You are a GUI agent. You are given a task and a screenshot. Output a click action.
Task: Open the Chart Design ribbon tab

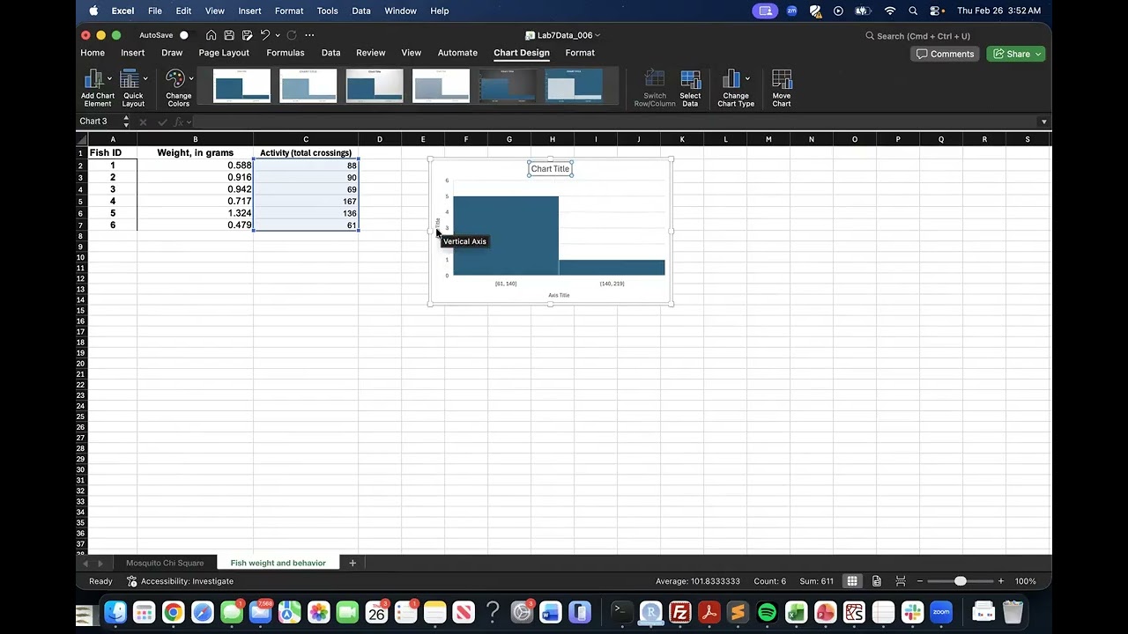(521, 53)
